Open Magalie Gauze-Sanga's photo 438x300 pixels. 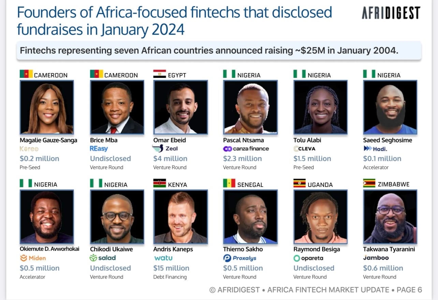47,107
